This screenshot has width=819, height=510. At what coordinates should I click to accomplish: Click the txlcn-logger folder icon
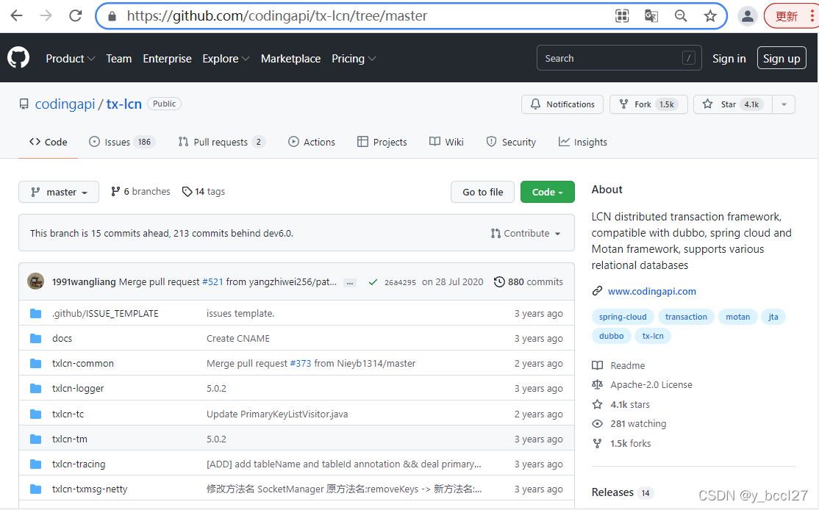pos(35,388)
